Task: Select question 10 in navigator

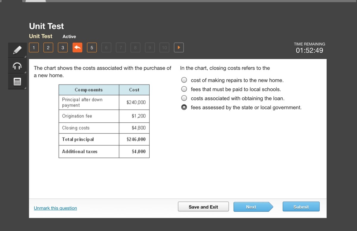Action: [164, 47]
